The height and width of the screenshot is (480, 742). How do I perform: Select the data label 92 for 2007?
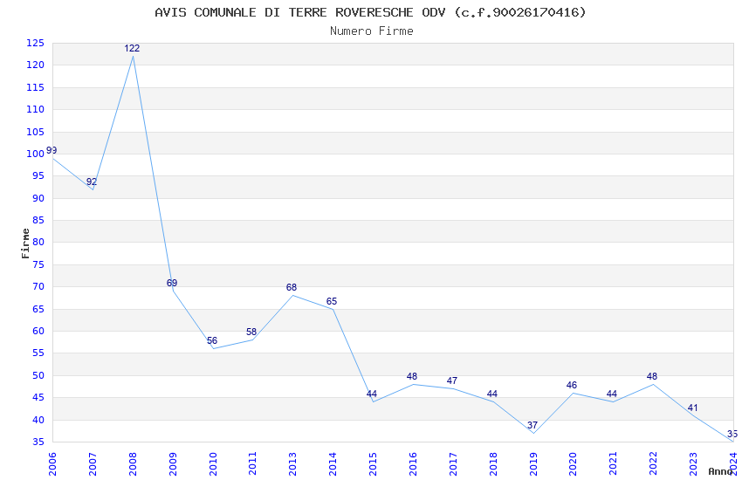[92, 182]
